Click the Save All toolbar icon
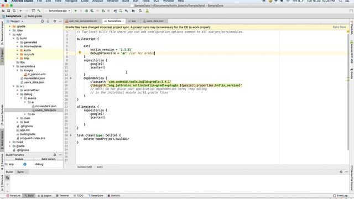The height and width of the screenshot is (199, 354). tap(9, 11)
